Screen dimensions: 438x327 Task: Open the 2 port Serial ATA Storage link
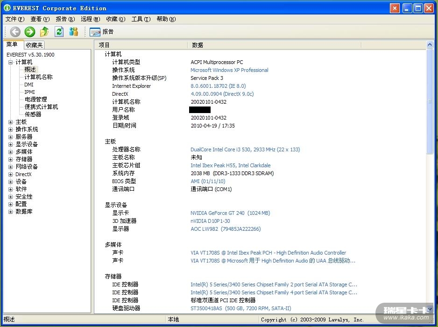[x=274, y=284]
